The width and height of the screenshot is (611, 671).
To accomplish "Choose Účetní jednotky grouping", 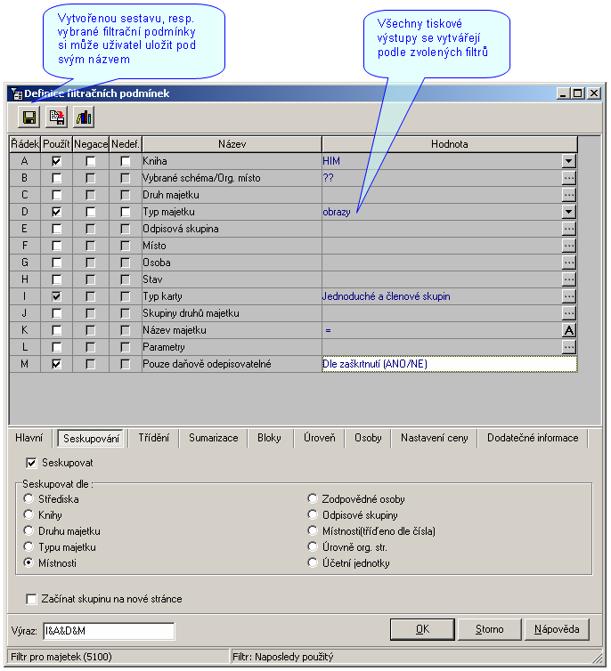I will point(313,562).
